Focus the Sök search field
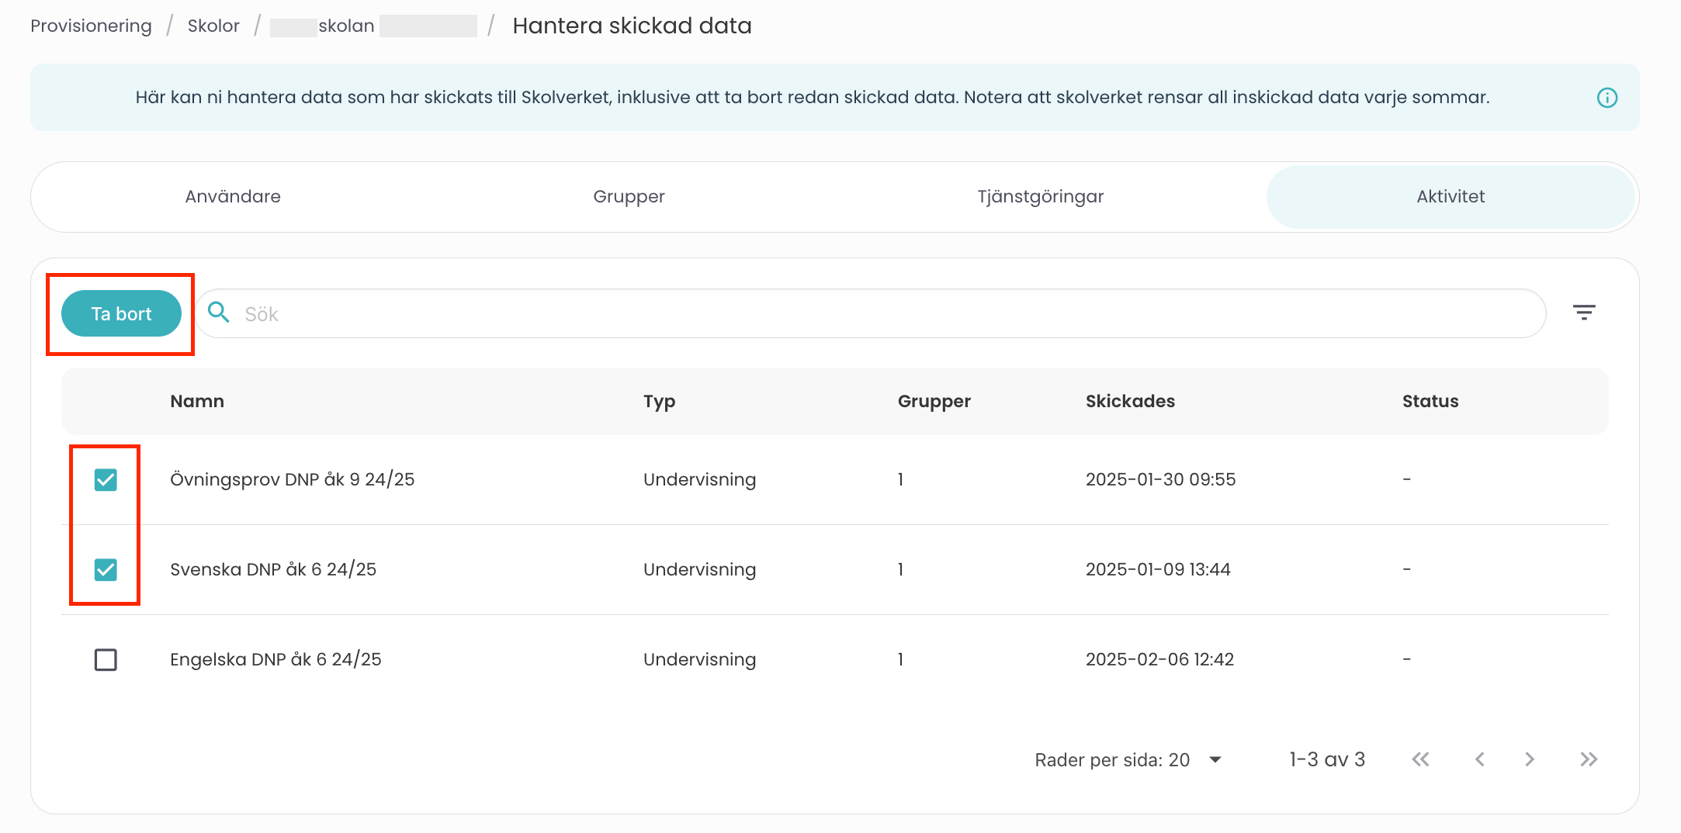Image resolution: width=1681 pixels, height=833 pixels. tap(885, 314)
